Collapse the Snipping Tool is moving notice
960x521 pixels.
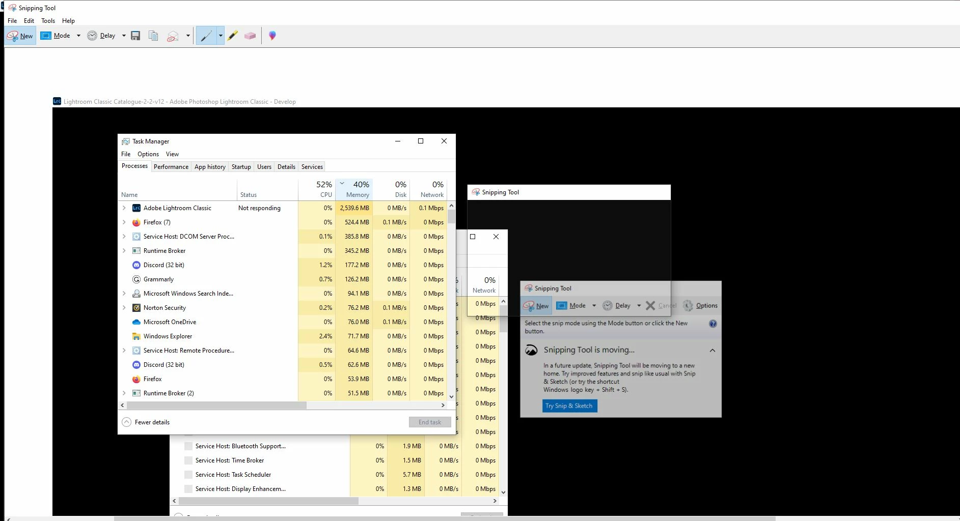pos(712,350)
